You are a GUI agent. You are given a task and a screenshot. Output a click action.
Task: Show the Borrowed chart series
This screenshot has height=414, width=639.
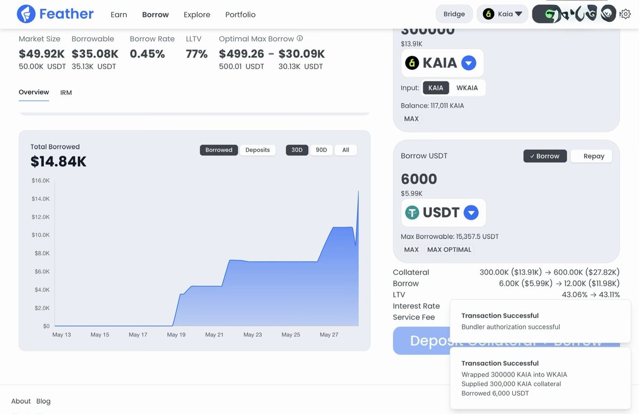click(x=219, y=150)
